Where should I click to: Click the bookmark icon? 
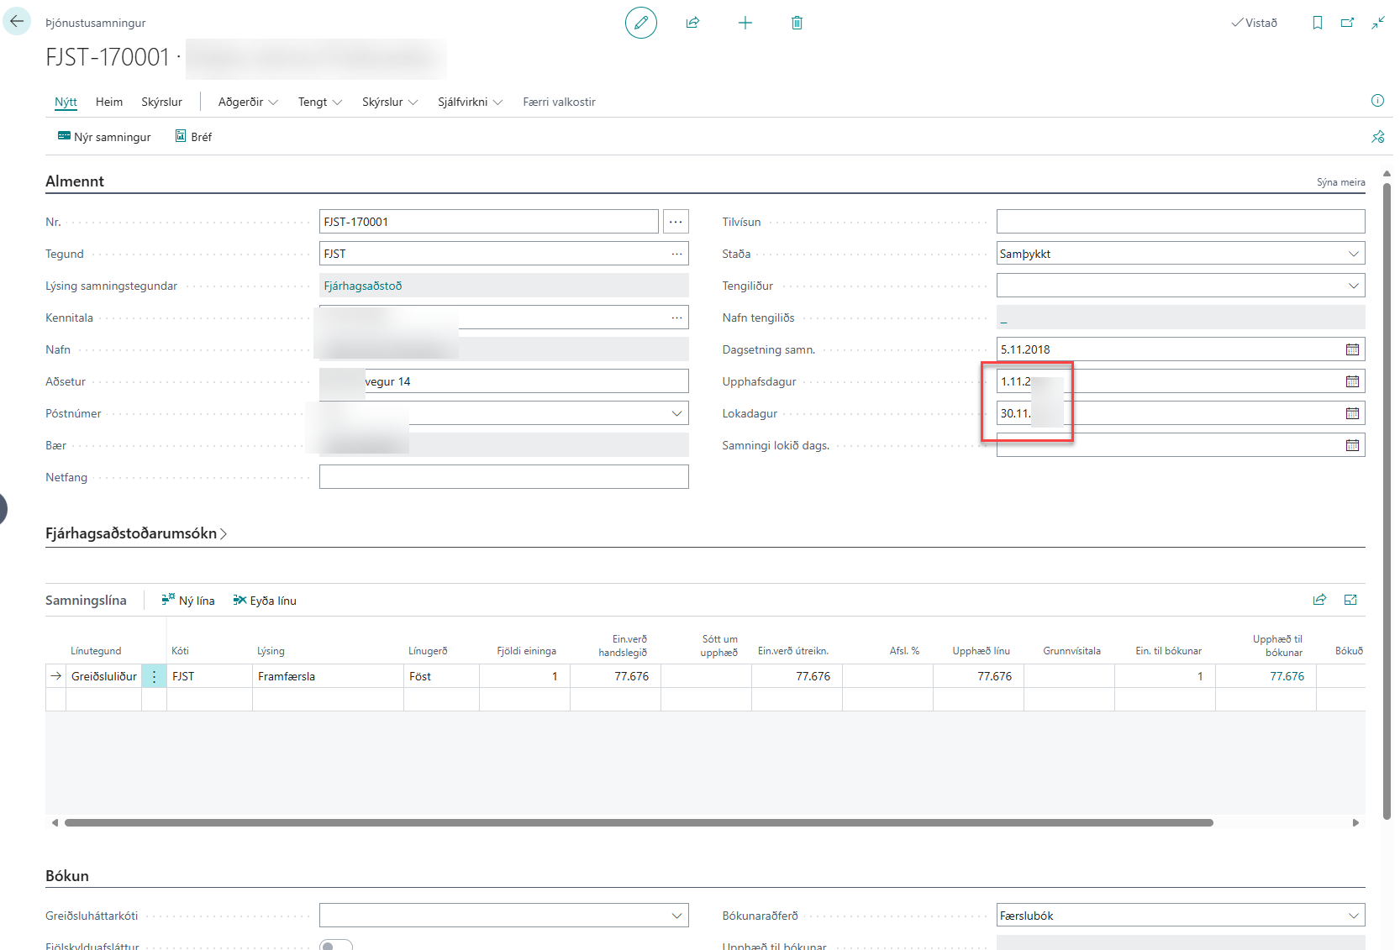coord(1317,23)
